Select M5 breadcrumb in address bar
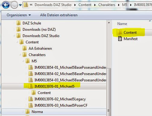 click(125, 5)
